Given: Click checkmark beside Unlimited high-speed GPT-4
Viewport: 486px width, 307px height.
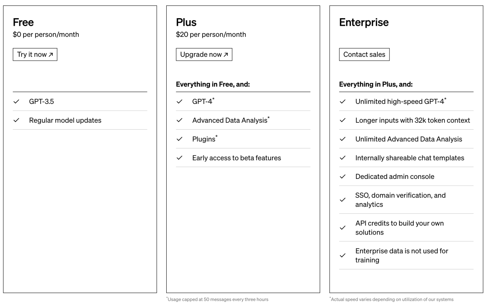Looking at the screenshot, I should 342,102.
